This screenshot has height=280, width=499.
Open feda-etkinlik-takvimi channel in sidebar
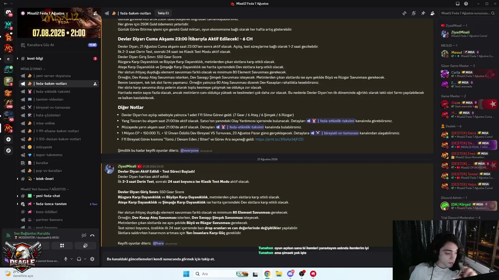59,91
